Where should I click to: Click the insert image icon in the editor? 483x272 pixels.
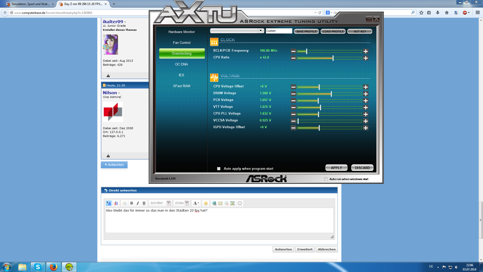[232, 203]
